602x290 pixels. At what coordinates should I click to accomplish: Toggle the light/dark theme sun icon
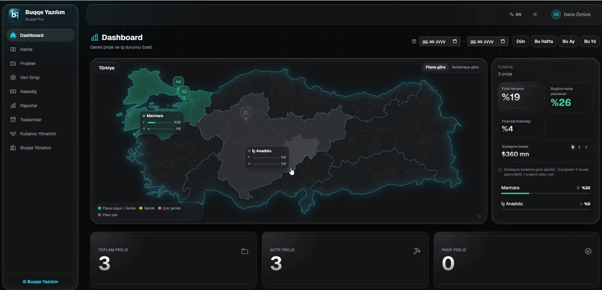535,14
